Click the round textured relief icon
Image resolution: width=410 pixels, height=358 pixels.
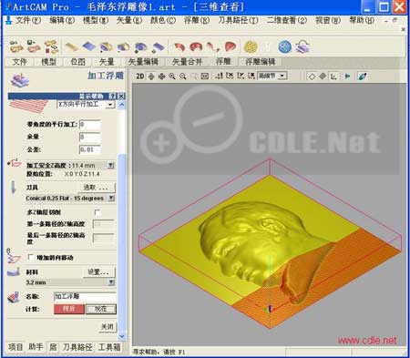click(x=251, y=46)
